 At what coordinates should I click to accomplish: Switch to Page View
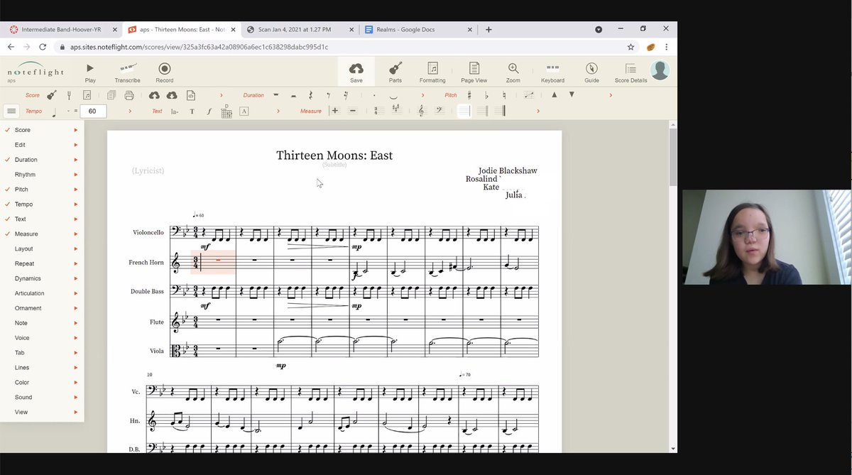pyautogui.click(x=474, y=72)
